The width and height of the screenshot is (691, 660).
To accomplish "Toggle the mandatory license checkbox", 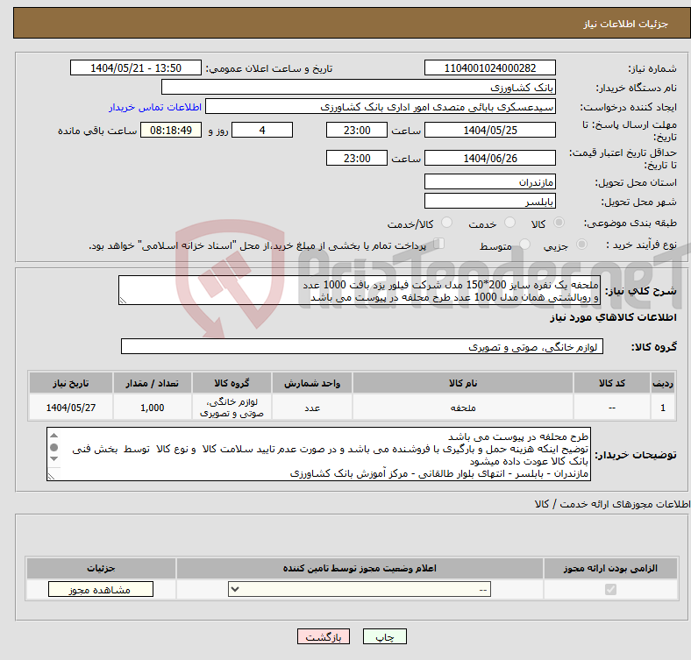I will pyautogui.click(x=610, y=590).
